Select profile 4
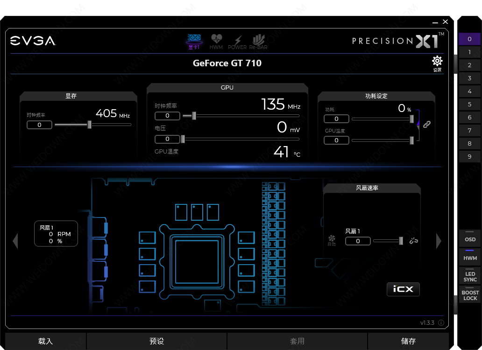This screenshot has width=482, height=350. (x=469, y=91)
